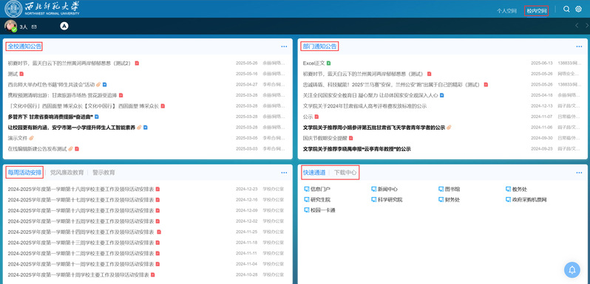Open 财务处 quick link
The image size is (590, 284).
click(450, 199)
